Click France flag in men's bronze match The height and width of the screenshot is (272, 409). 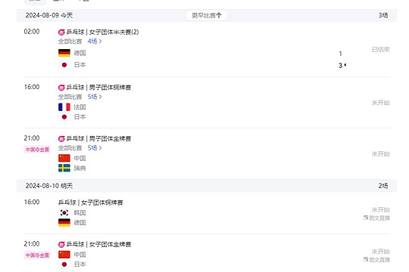64,107
